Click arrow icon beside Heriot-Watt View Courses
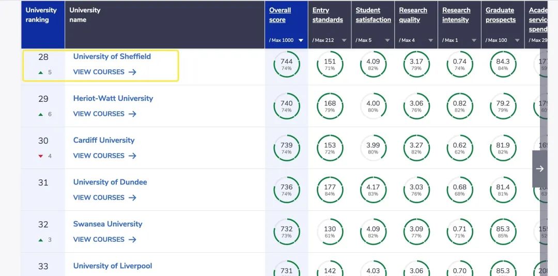Viewport: 558px width, 276px height. click(133, 114)
